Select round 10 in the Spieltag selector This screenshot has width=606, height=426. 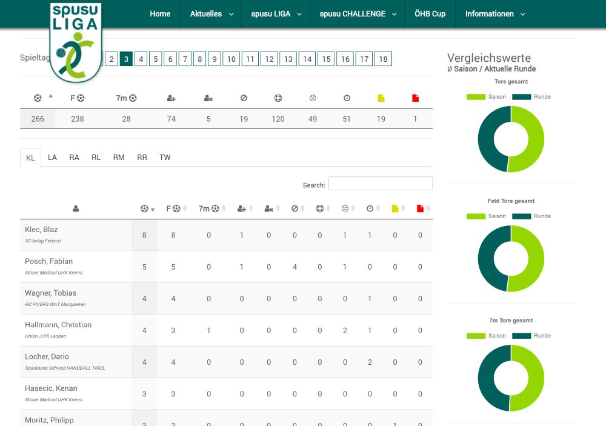(231, 59)
